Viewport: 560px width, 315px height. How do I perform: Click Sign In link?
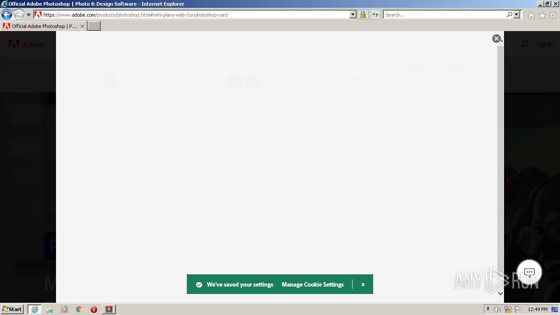tap(544, 44)
